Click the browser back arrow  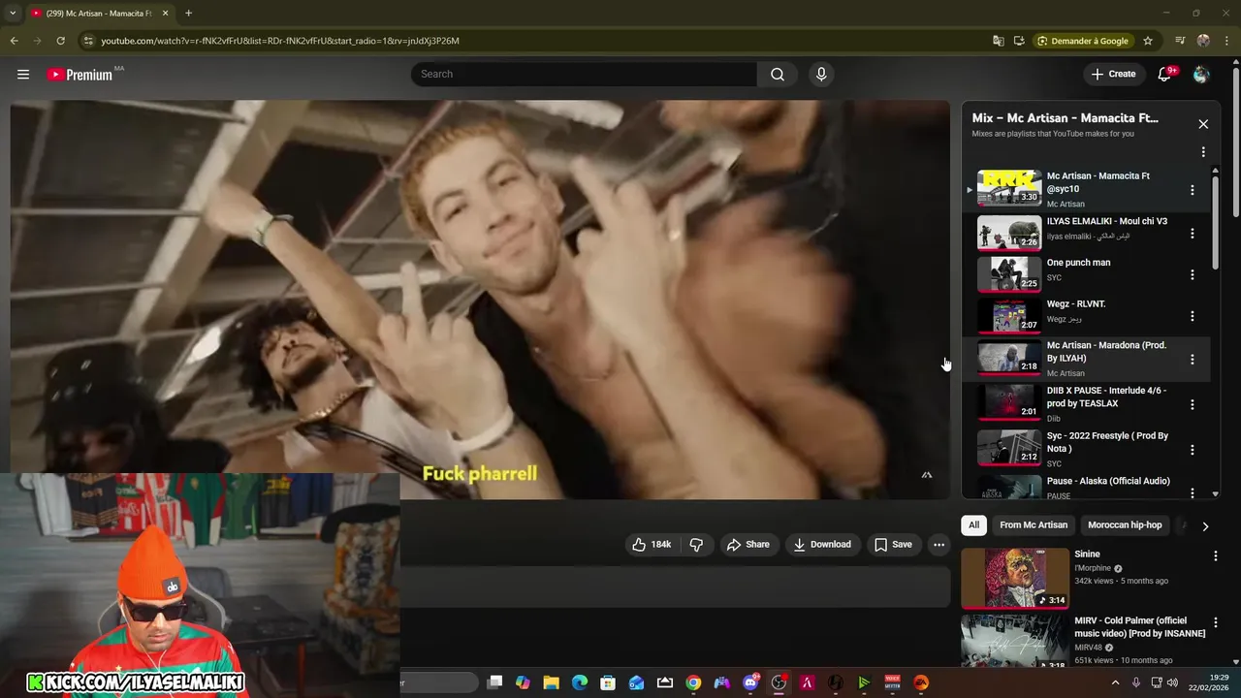(x=14, y=41)
